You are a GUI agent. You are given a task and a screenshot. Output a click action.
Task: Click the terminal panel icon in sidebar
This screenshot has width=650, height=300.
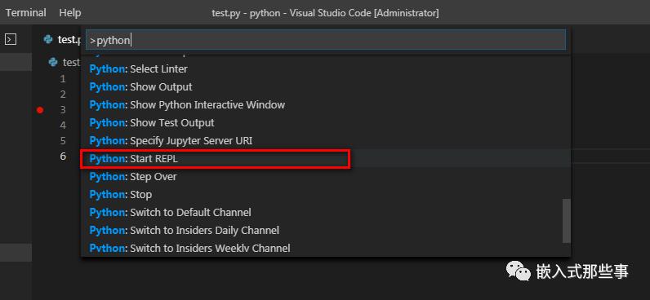[x=11, y=40]
